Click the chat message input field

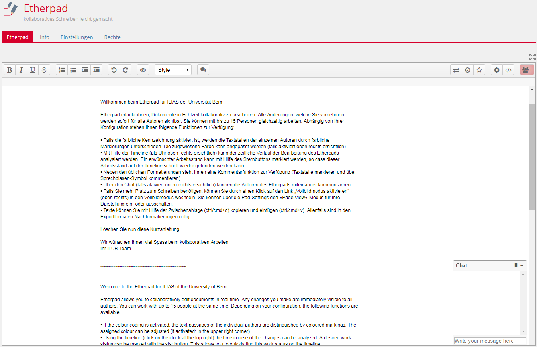[x=490, y=341]
